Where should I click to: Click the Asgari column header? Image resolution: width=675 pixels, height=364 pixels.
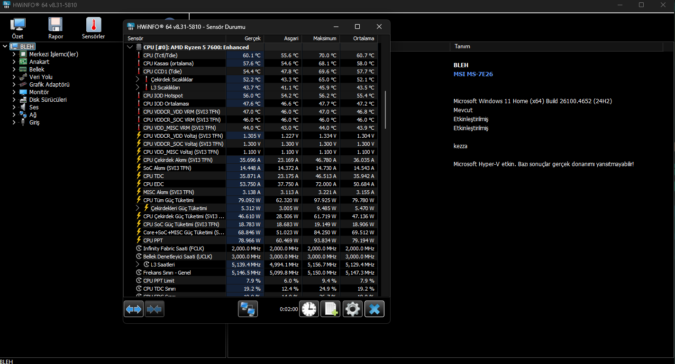point(283,38)
